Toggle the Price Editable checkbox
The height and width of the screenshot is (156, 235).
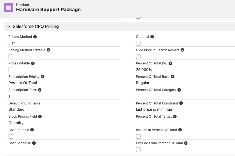pos(11,70)
